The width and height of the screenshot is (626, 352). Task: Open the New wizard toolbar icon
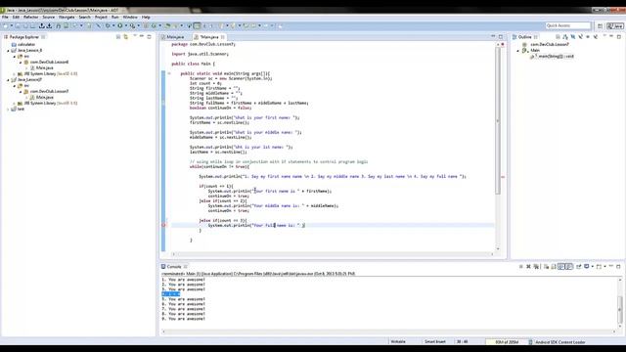(x=6, y=25)
